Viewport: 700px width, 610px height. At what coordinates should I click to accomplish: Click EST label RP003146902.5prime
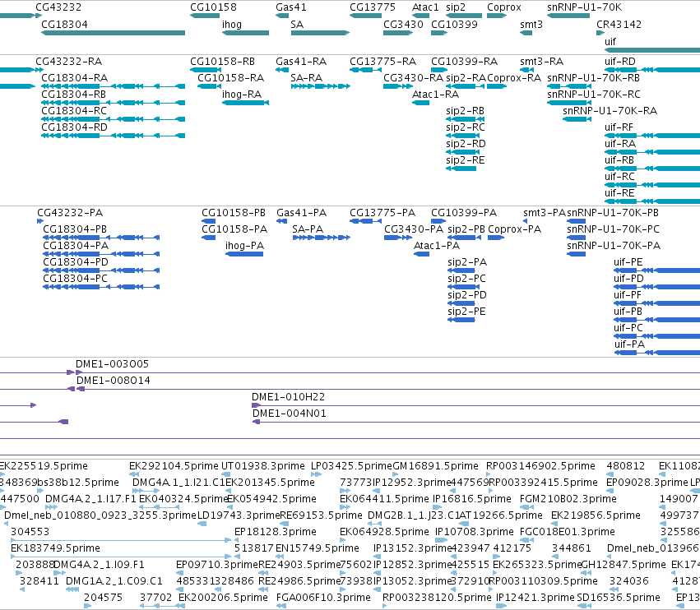[540, 466]
